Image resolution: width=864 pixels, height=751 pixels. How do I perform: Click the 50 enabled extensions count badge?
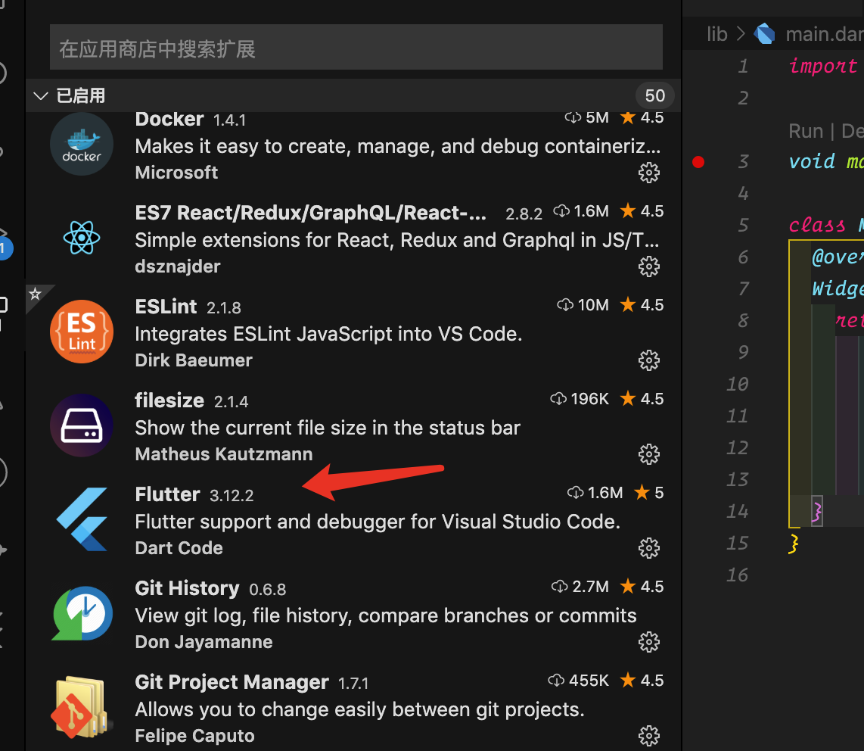coord(654,96)
